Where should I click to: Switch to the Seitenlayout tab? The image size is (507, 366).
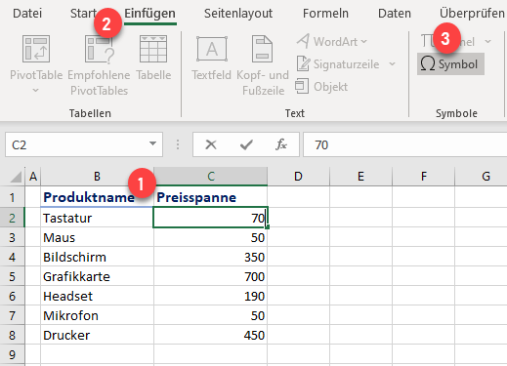[238, 14]
